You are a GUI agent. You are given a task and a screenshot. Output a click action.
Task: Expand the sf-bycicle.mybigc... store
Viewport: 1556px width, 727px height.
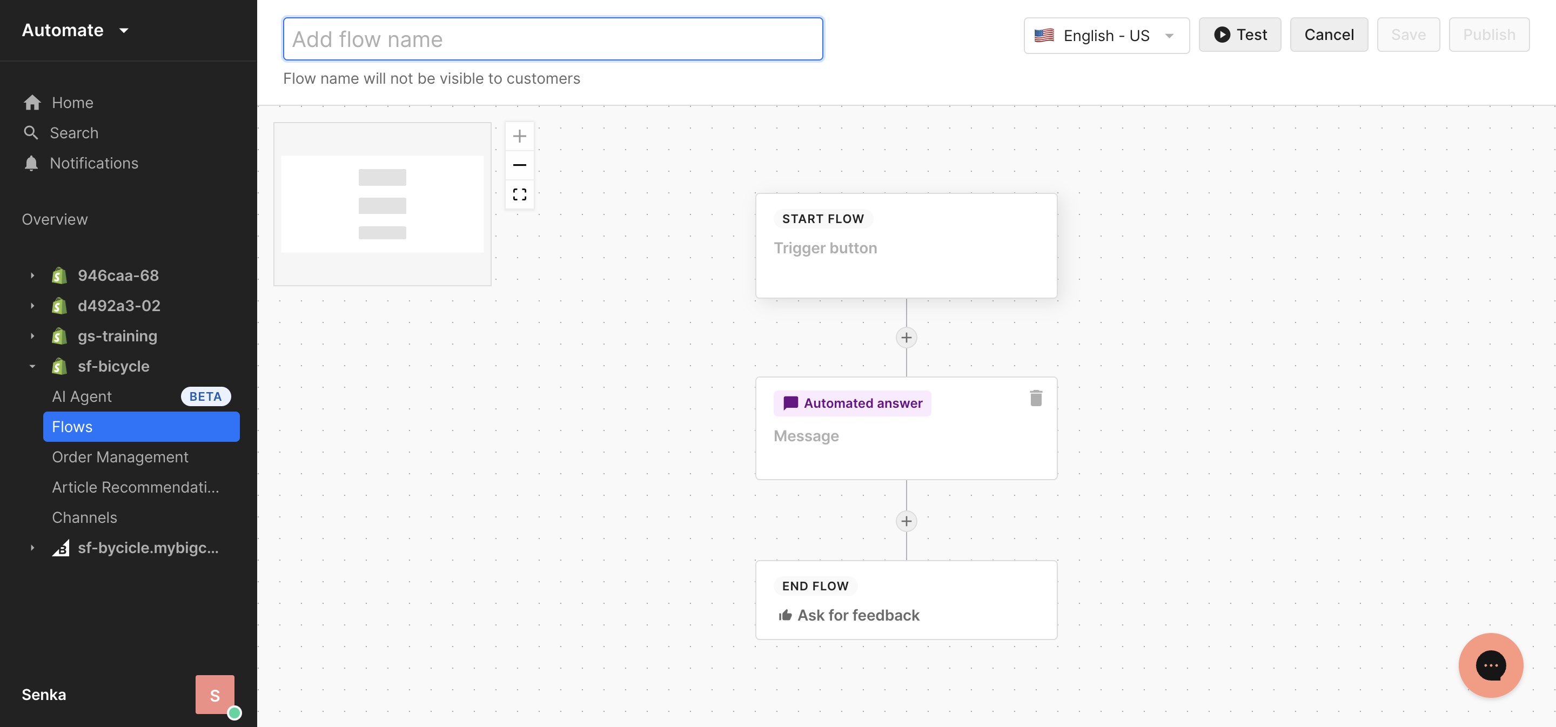click(x=32, y=548)
